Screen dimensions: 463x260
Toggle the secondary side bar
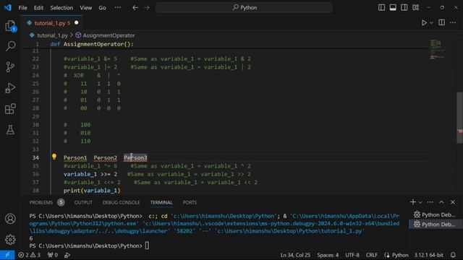point(404,7)
